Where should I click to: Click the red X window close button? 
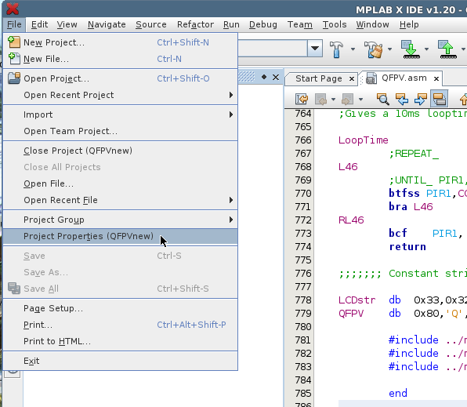pos(13,9)
